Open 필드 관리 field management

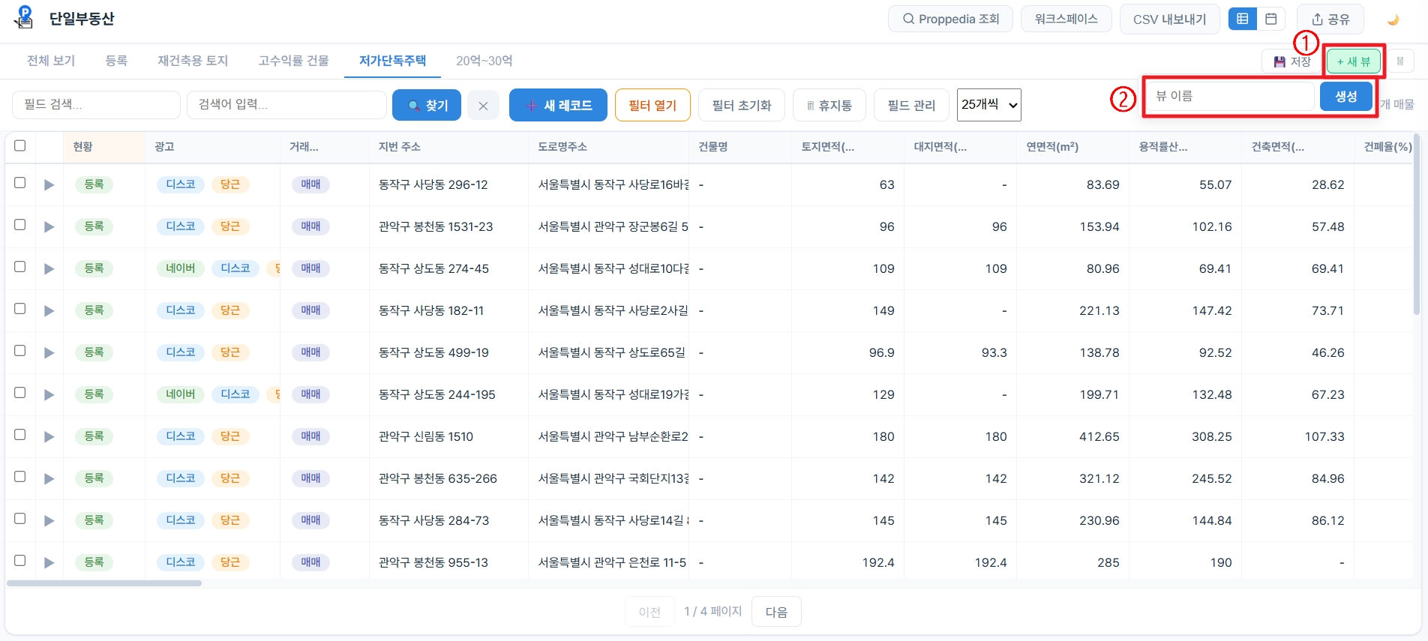click(x=911, y=106)
